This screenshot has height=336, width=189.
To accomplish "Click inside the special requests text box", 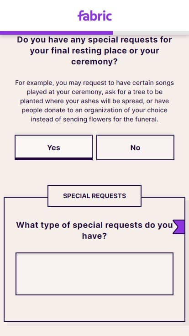I will 94,274.
